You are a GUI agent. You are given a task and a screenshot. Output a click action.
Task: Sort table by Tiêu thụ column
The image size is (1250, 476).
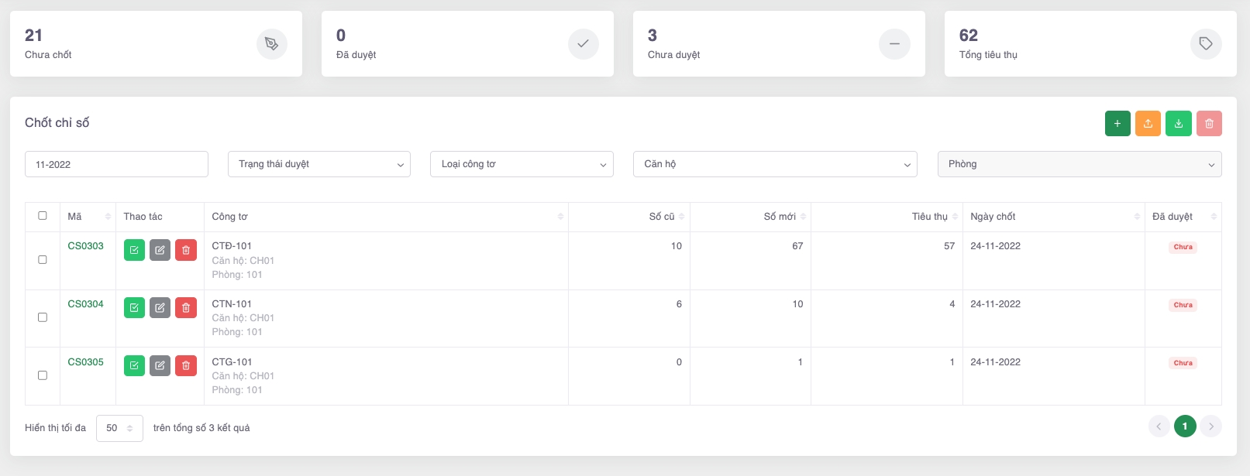pos(929,217)
